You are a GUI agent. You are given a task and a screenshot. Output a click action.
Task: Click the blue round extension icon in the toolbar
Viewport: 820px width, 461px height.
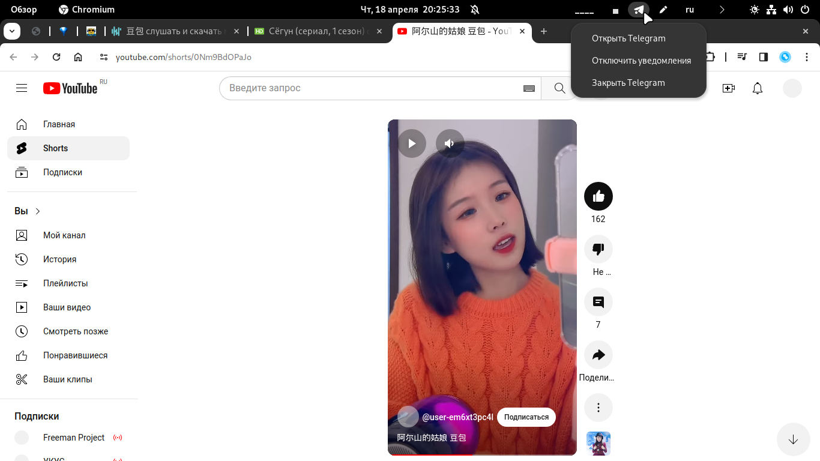(785, 57)
